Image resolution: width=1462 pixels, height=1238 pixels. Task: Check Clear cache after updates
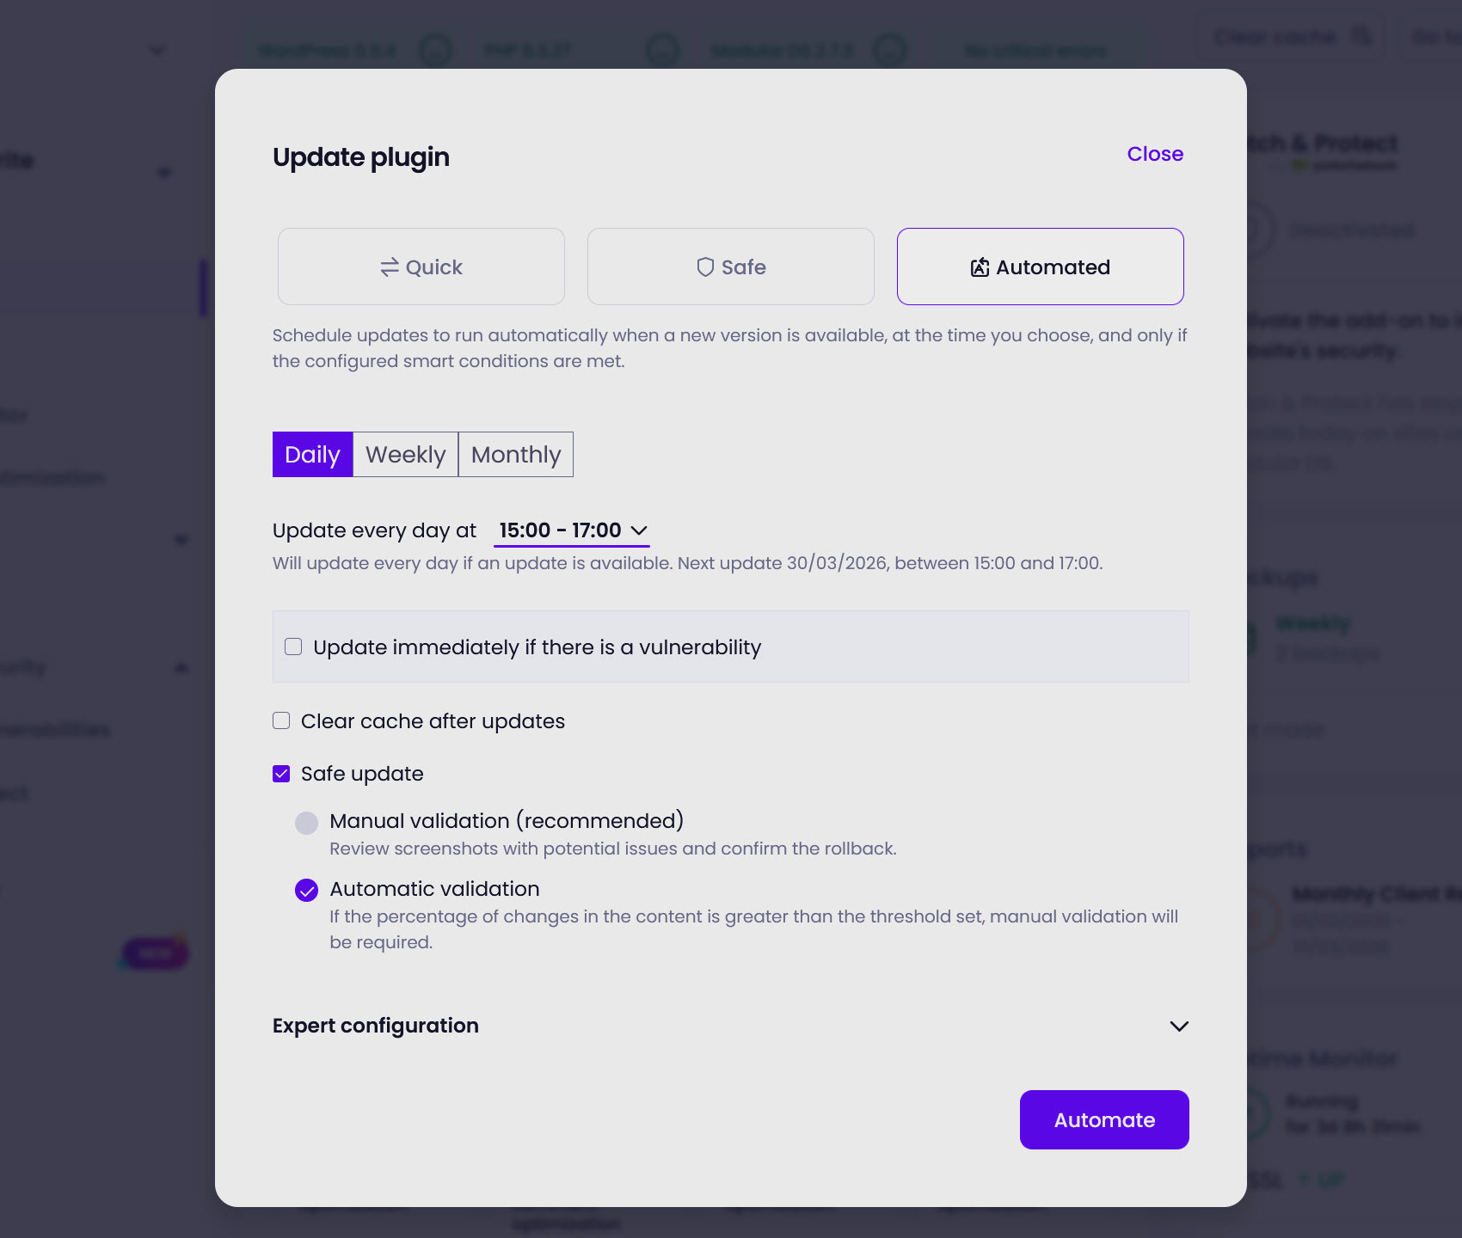pyautogui.click(x=280, y=720)
